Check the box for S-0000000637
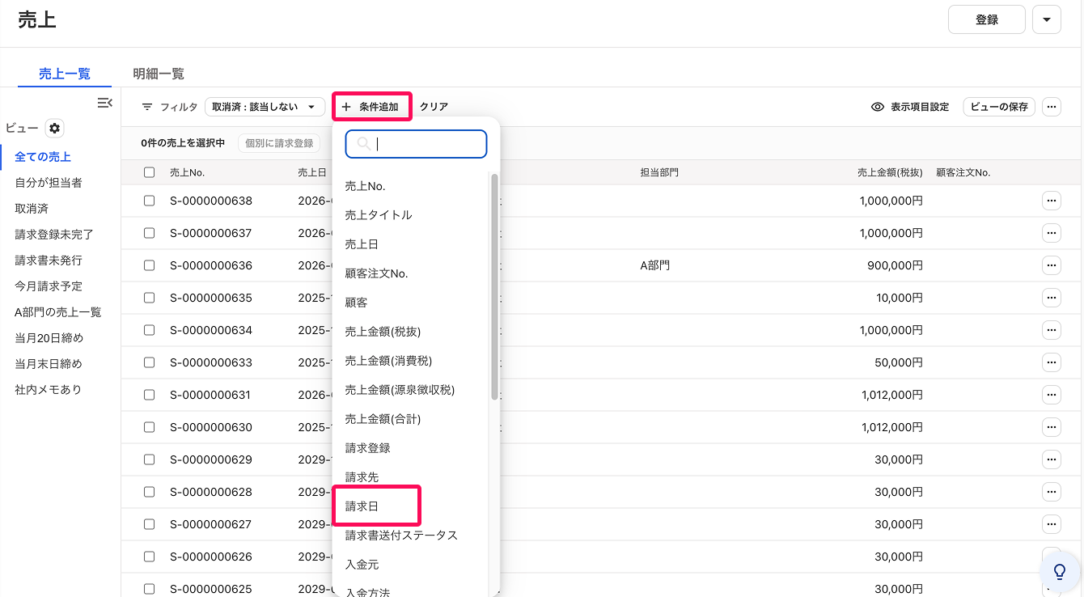The image size is (1084, 597). 149,233
